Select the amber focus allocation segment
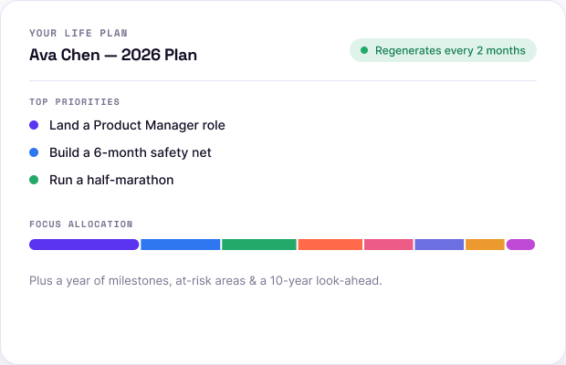Screen dimensions: 566x365 pos(485,245)
